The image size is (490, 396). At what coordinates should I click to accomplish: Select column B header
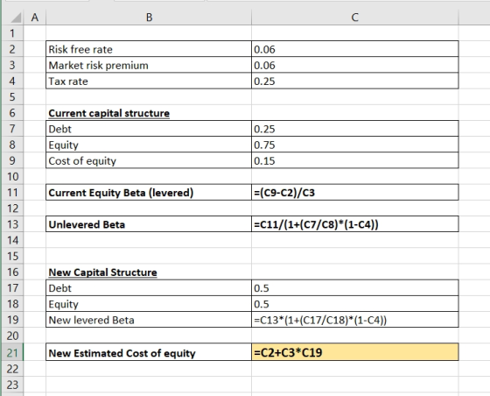tap(149, 18)
